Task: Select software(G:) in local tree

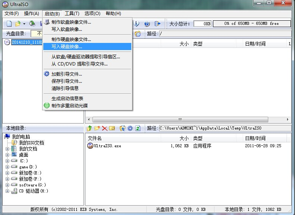Action: tap(32, 185)
